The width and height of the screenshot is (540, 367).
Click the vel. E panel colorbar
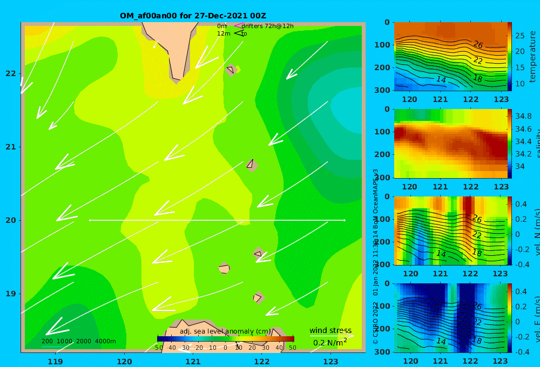click(x=509, y=318)
